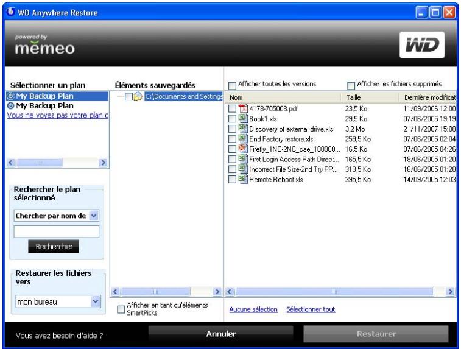The image size is (461, 349).
Task: Click the size value 395,5 Ko
Action: click(x=357, y=179)
